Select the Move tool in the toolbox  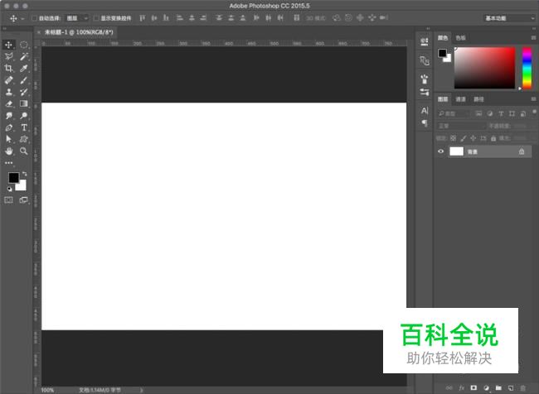(9, 45)
